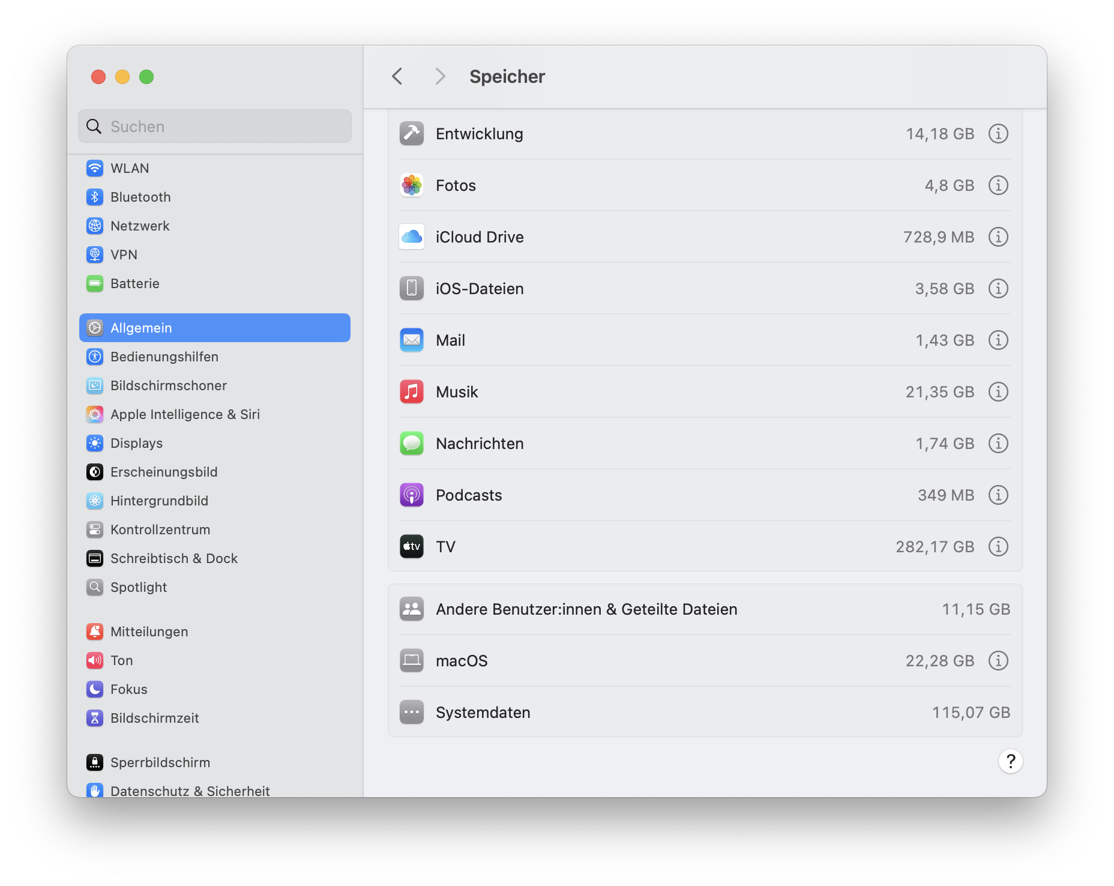Select Fokus in the sidebar
The width and height of the screenshot is (1114, 886).
pyautogui.click(x=215, y=689)
